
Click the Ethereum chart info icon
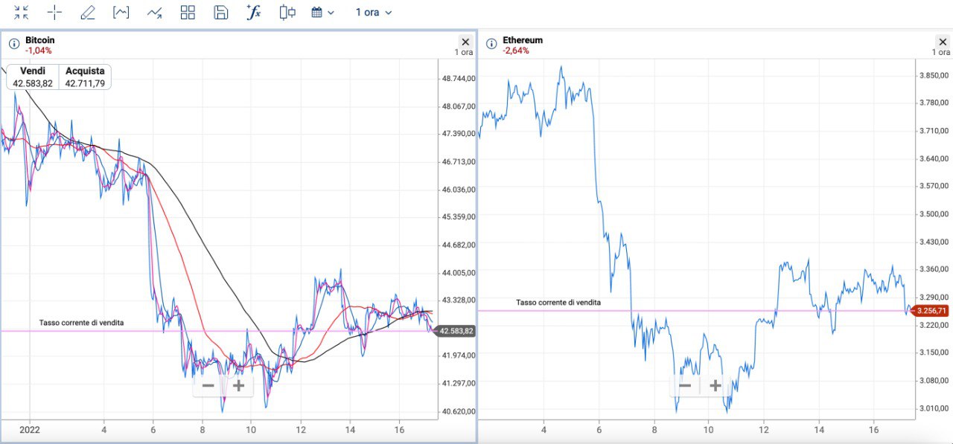tap(491, 43)
